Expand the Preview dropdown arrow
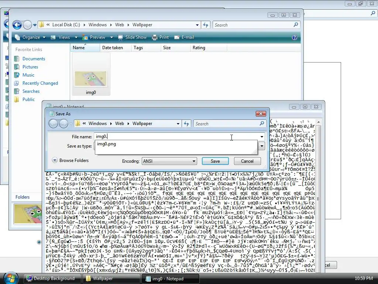 click(x=111, y=37)
